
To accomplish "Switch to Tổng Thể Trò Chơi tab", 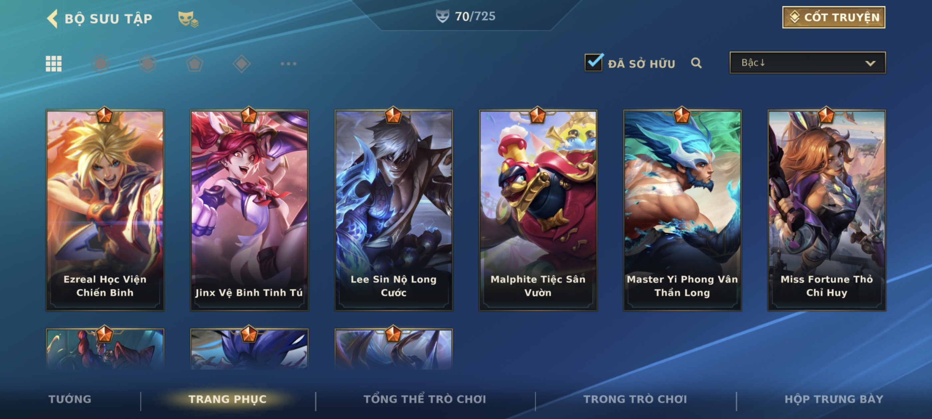I will (x=425, y=399).
